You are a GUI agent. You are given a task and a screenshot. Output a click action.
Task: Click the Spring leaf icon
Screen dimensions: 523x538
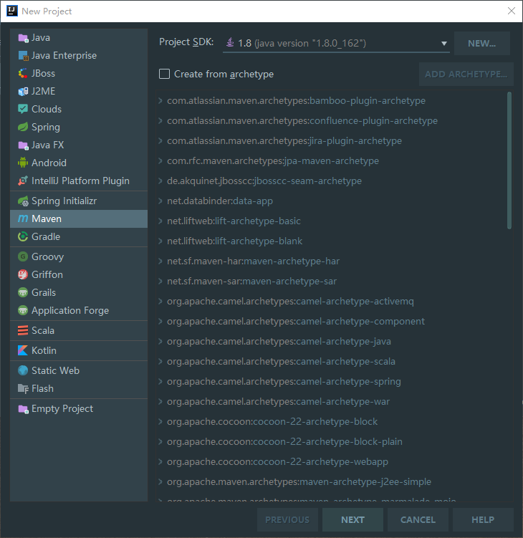click(23, 127)
